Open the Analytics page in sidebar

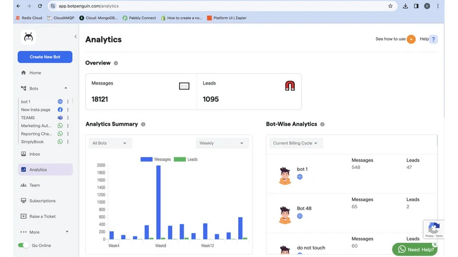(x=45, y=170)
